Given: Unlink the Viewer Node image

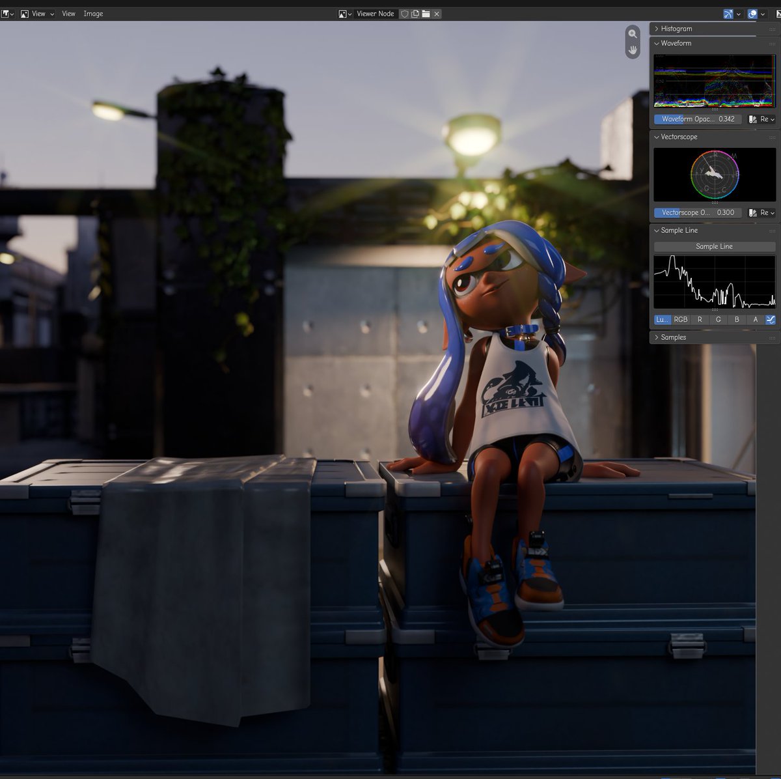Looking at the screenshot, I should tap(437, 14).
